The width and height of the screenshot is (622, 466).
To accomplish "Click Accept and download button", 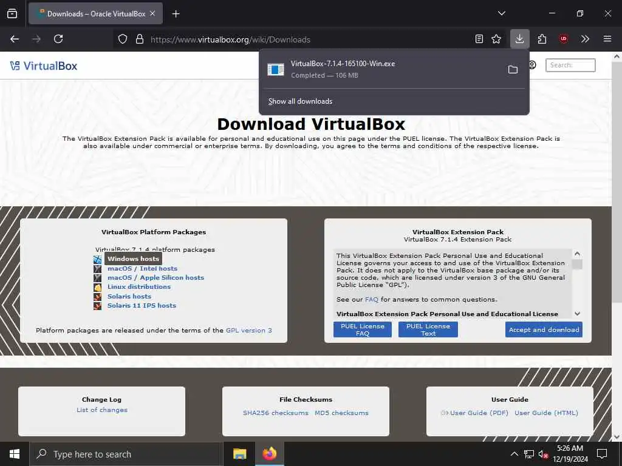I will pos(544,329).
